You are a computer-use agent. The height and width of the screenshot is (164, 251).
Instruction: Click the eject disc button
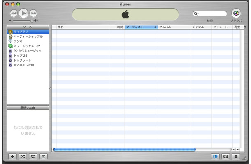tap(236, 157)
